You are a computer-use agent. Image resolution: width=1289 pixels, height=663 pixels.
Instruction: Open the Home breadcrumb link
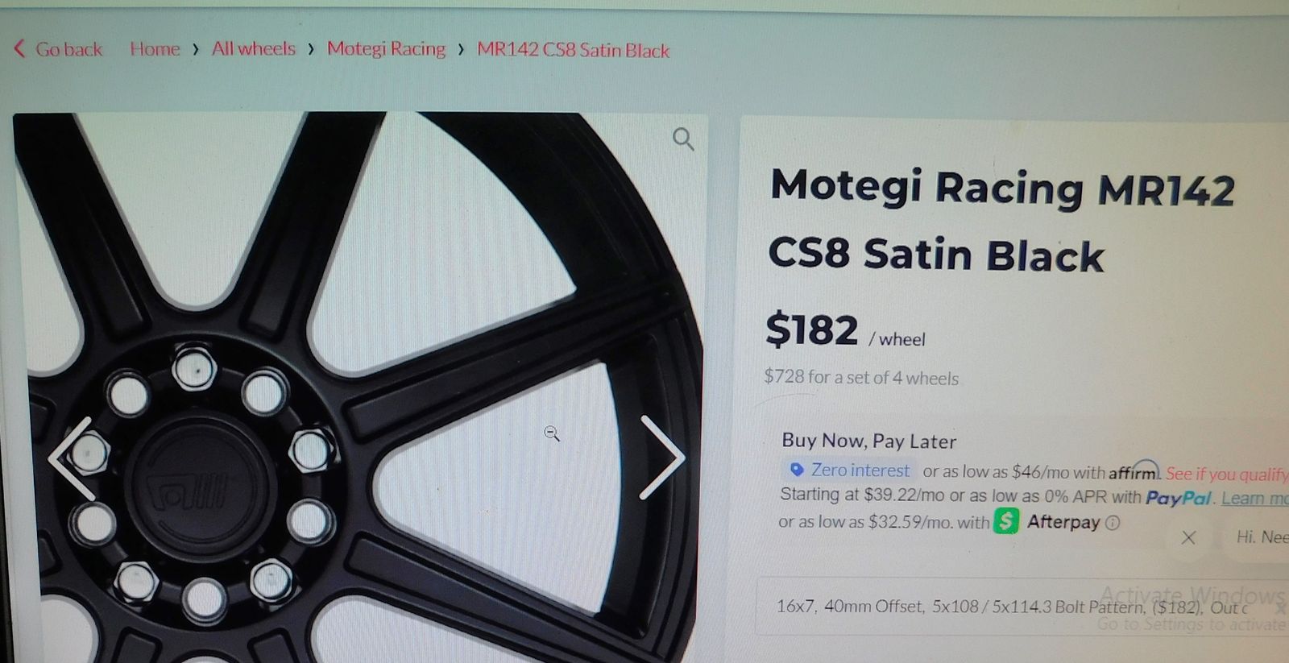pos(155,49)
